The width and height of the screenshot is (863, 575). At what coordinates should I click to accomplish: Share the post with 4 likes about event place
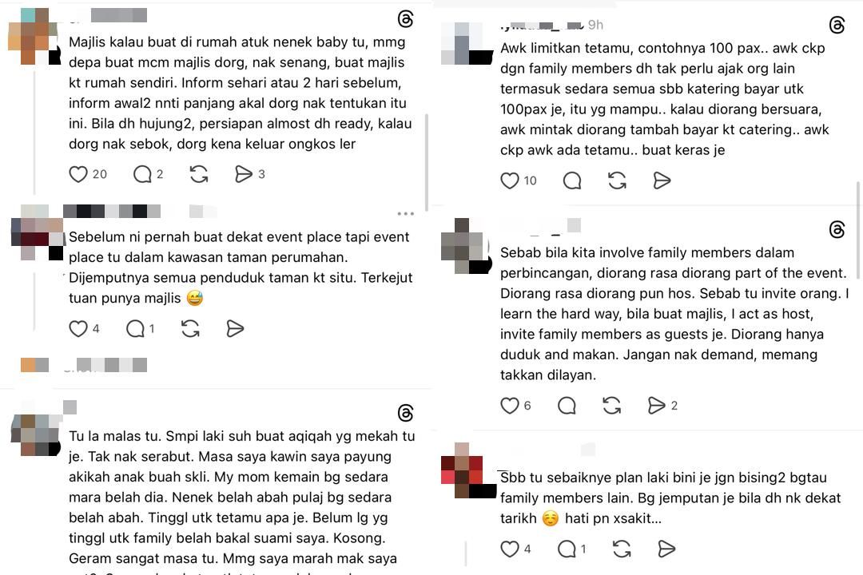(x=235, y=328)
